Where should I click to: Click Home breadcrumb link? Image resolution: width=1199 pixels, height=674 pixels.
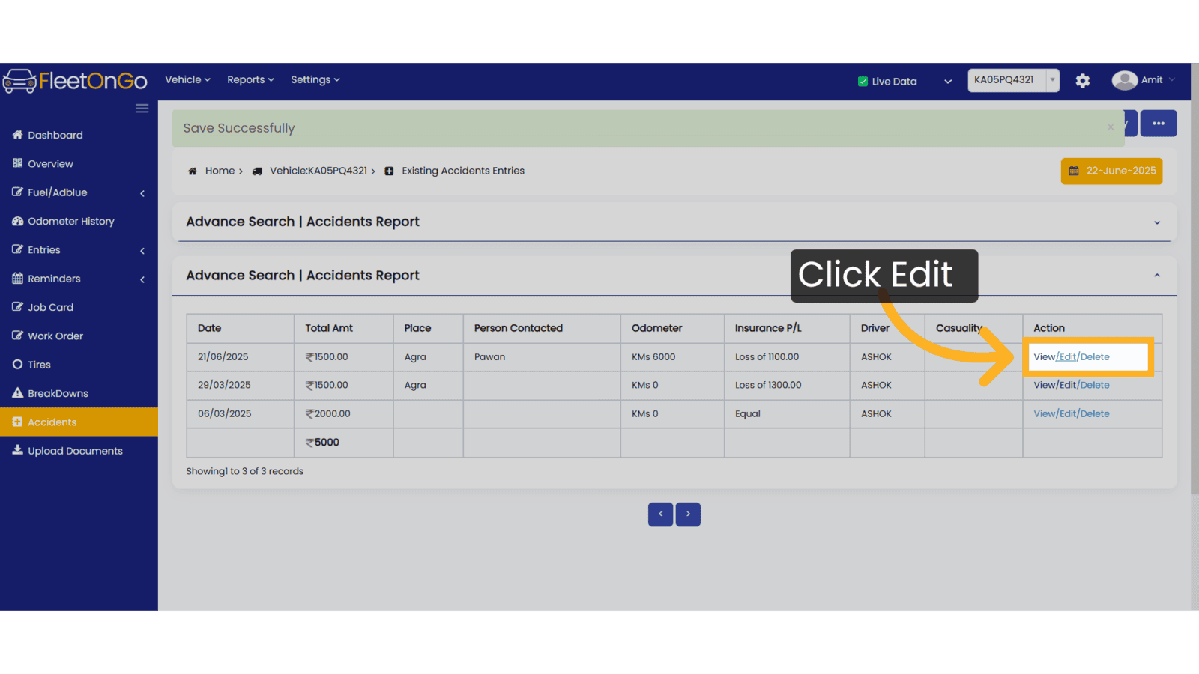tap(220, 171)
